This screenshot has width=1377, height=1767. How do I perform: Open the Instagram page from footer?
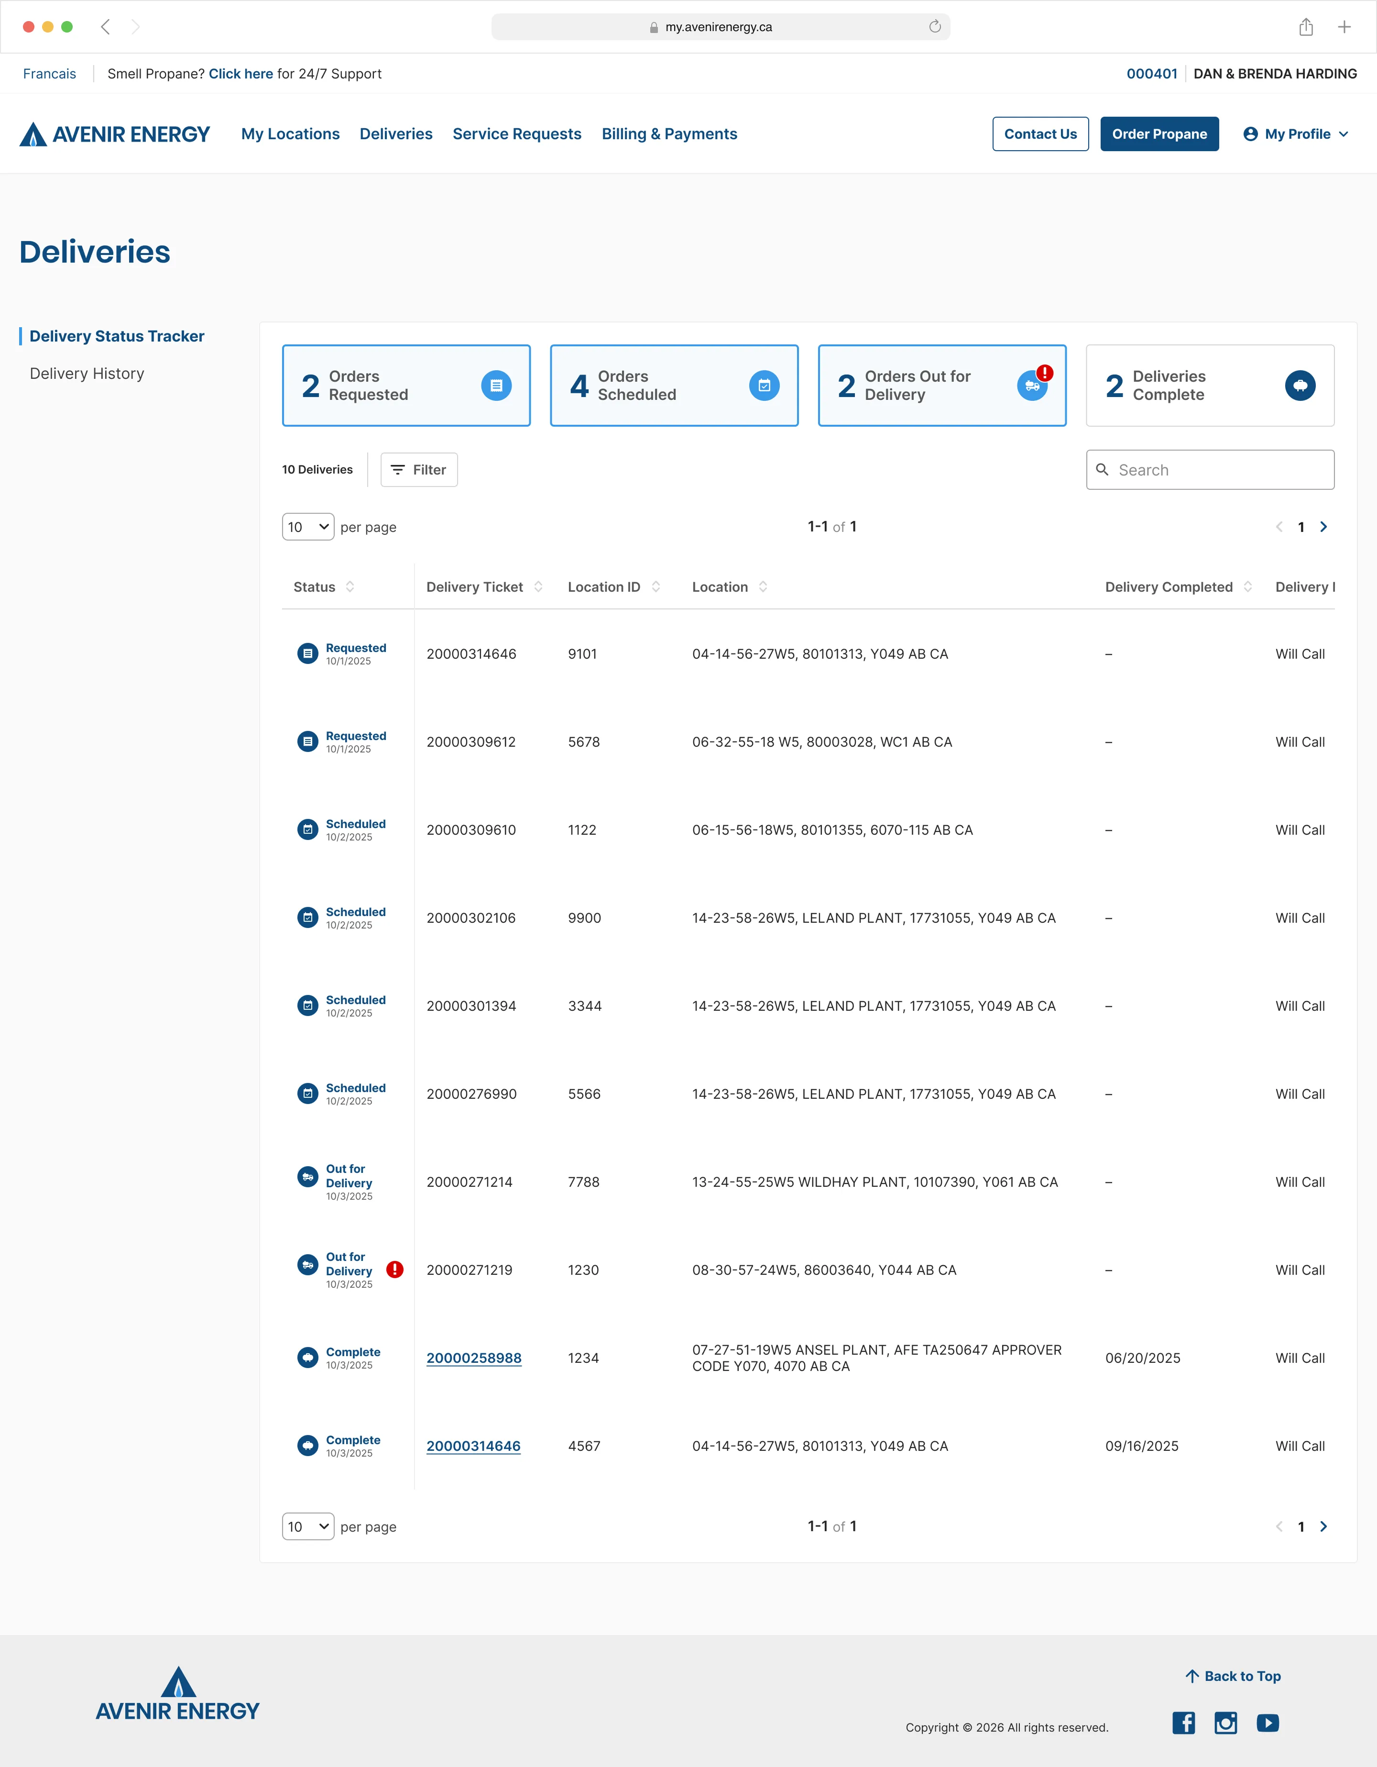click(1226, 1723)
